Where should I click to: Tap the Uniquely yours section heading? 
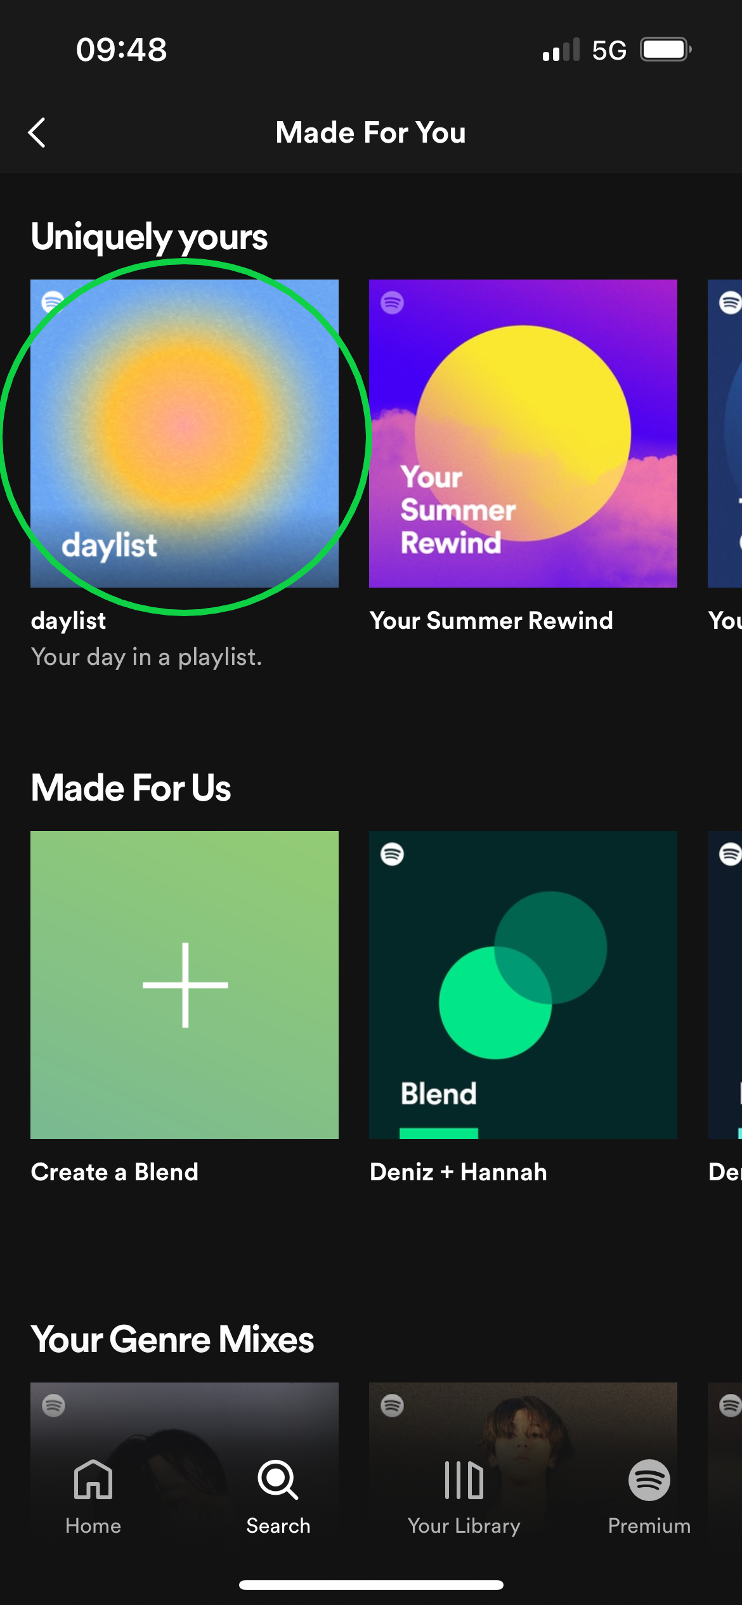150,237
